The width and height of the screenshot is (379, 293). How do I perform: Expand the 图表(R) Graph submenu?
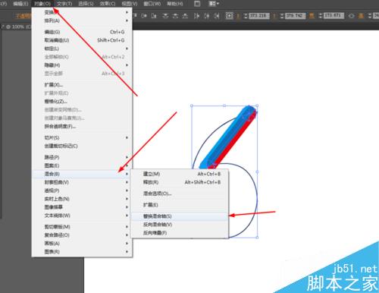coord(82,252)
